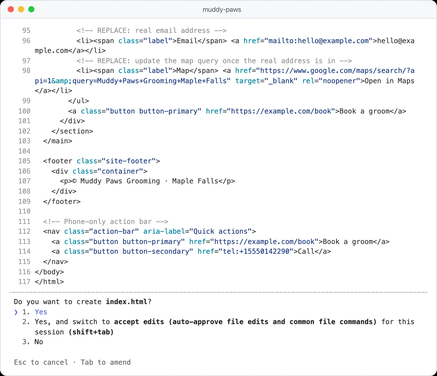
Task: Click line number 104
Action: (x=24, y=151)
